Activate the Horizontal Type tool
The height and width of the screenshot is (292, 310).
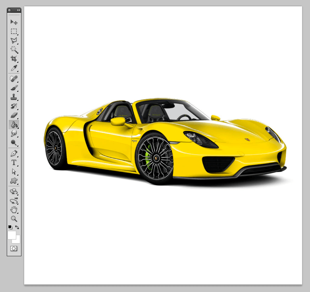click(x=14, y=162)
